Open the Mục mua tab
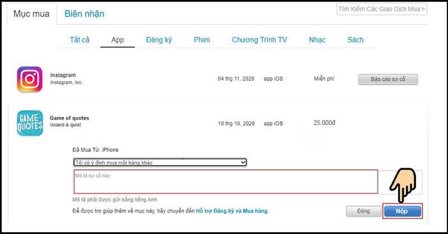This screenshot has width=448, height=234. pyautogui.click(x=31, y=13)
